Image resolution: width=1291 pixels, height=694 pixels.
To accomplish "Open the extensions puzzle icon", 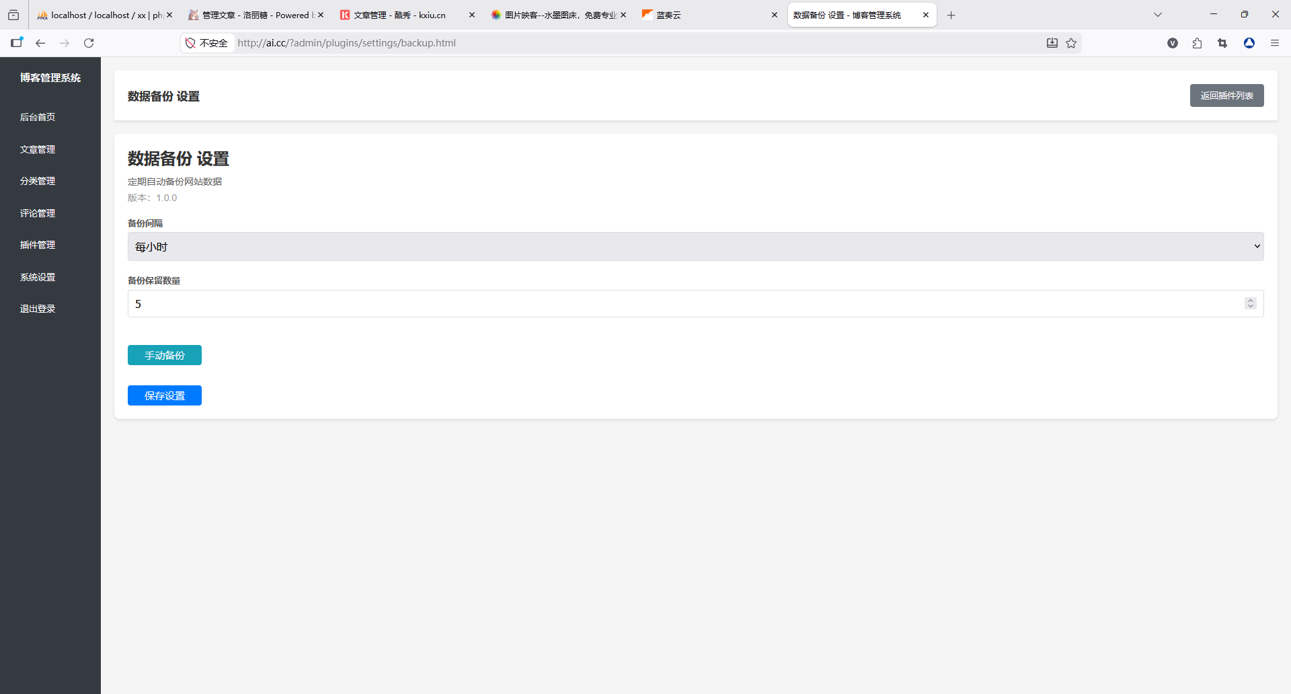I will [1197, 43].
